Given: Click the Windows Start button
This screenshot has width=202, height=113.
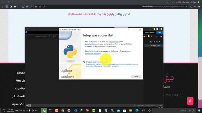Looking at the screenshot, I should [x=199, y=110].
